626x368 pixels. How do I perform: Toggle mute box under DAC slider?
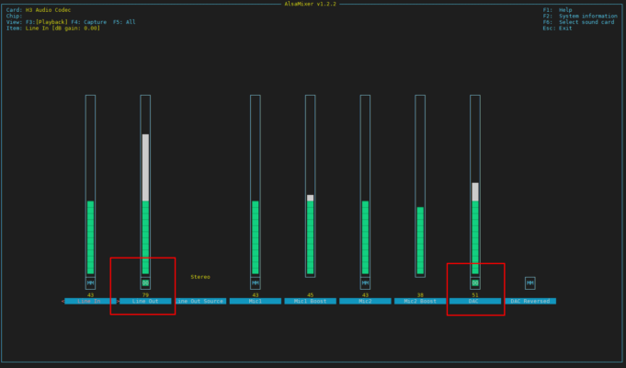tap(475, 282)
